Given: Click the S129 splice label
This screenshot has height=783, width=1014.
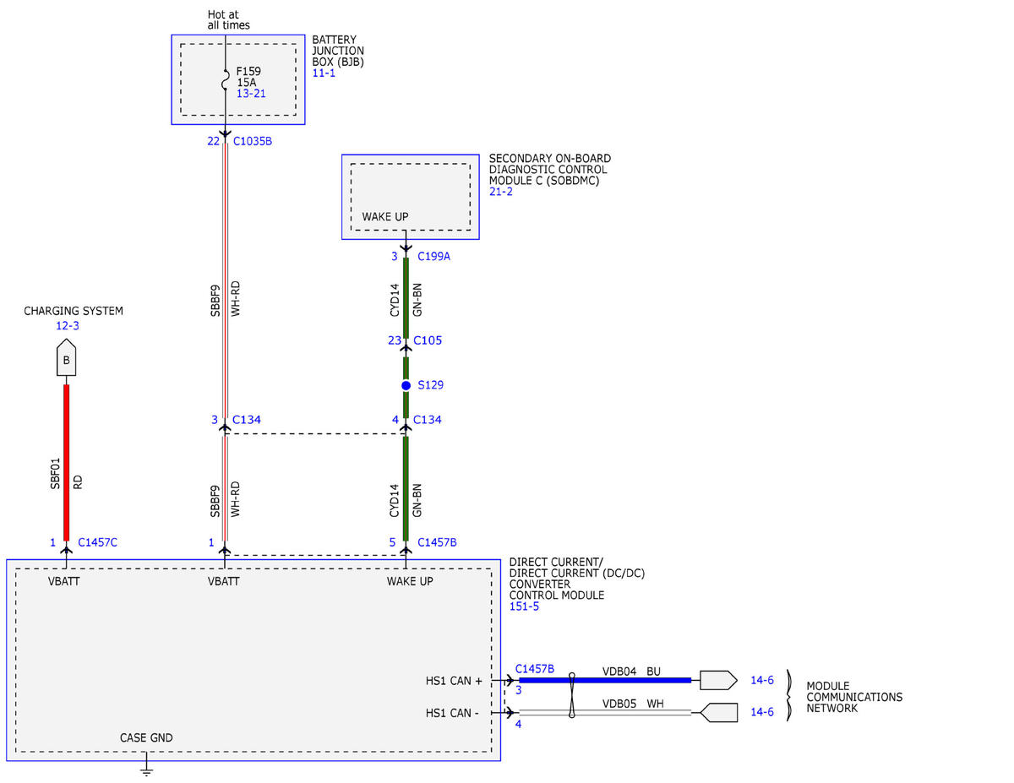Looking at the screenshot, I should (x=430, y=385).
